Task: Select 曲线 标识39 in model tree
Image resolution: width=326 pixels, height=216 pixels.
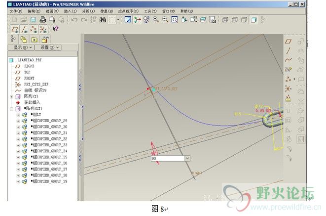Action: tap(35, 90)
